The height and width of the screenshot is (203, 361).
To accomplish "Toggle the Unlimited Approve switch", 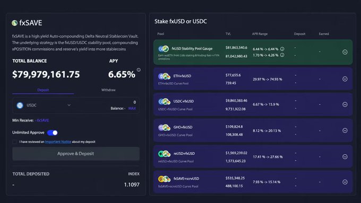I will point(53,133).
